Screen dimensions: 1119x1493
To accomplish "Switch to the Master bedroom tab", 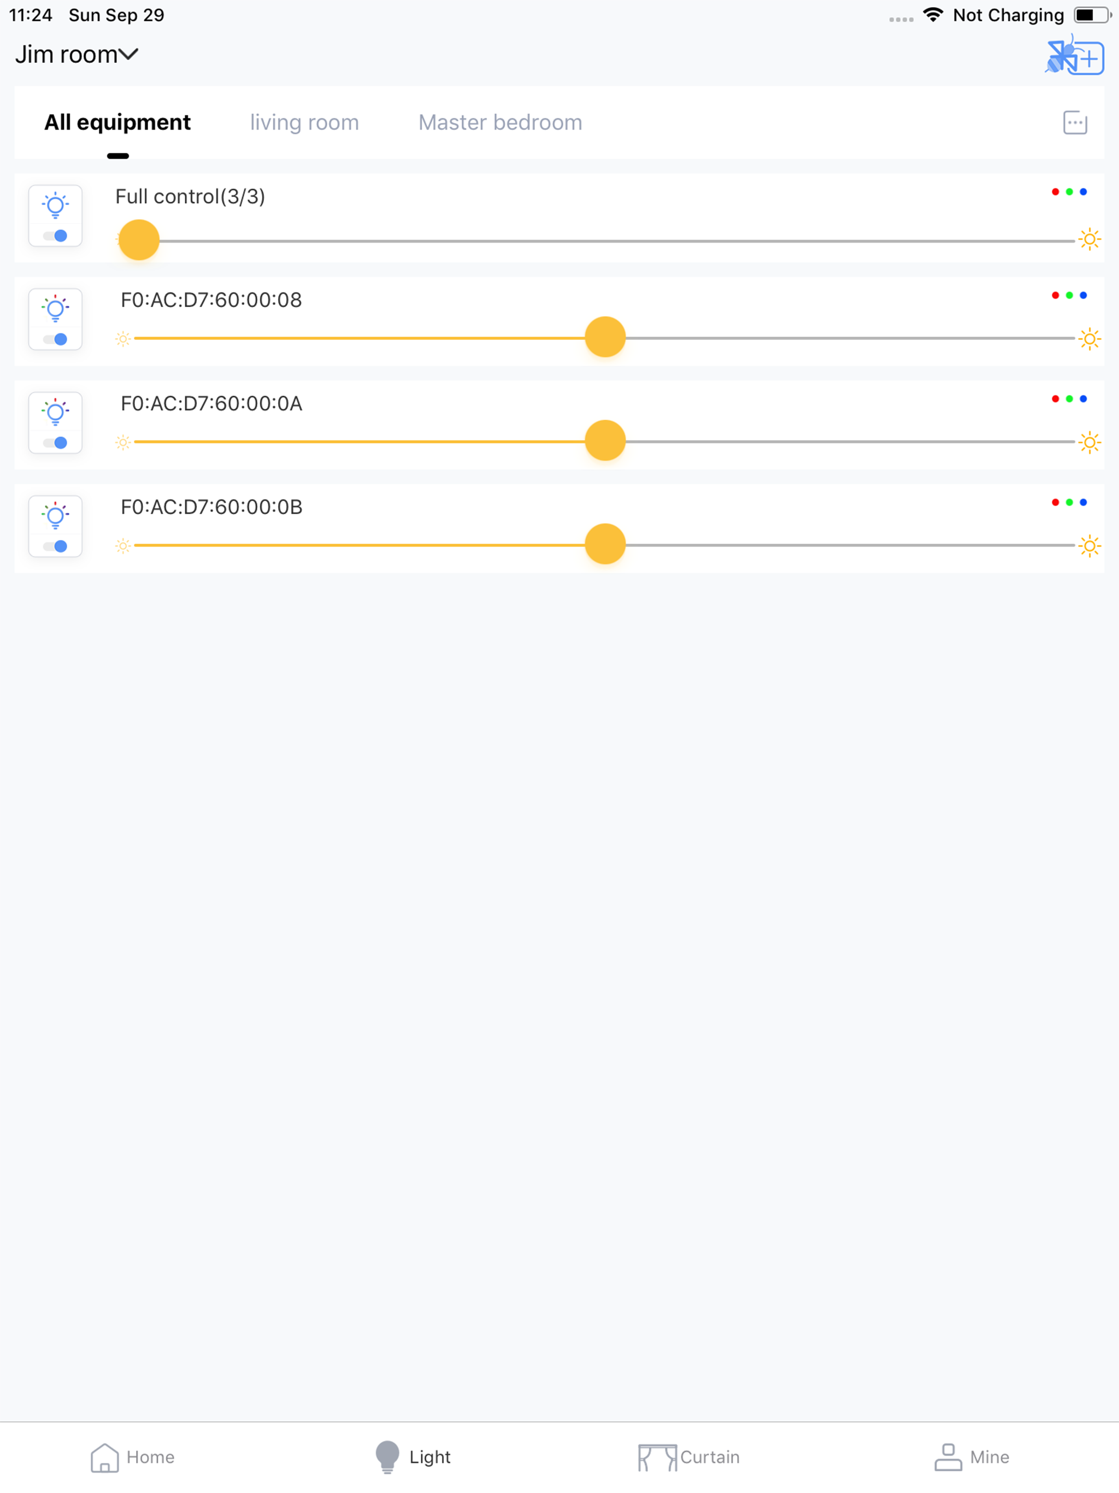I will click(x=499, y=122).
